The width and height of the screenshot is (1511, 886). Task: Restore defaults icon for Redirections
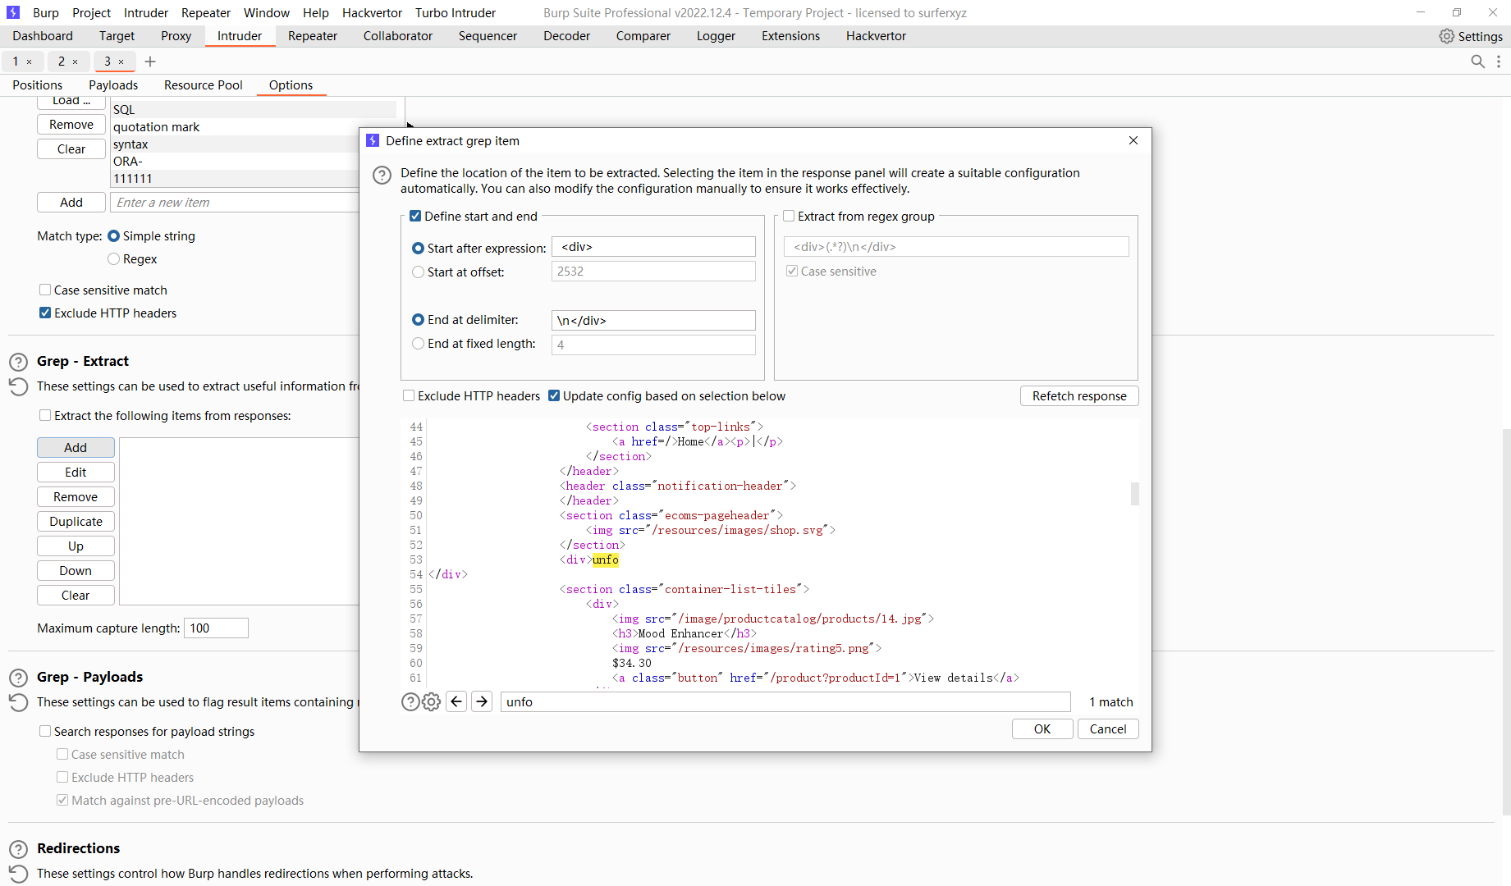click(18, 874)
